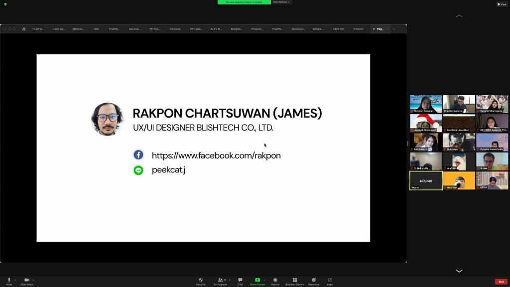Click the peekcat.j LINE ID text
This screenshot has height=287, width=510.
tap(168, 170)
